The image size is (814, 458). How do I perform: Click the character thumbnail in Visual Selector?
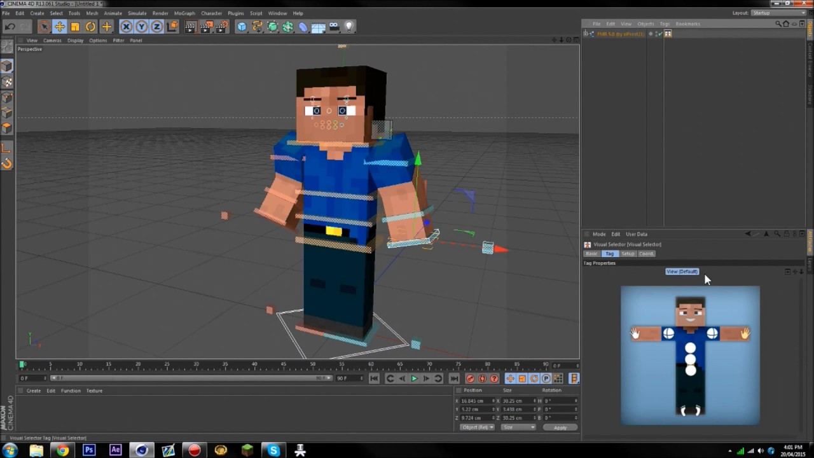pos(690,355)
